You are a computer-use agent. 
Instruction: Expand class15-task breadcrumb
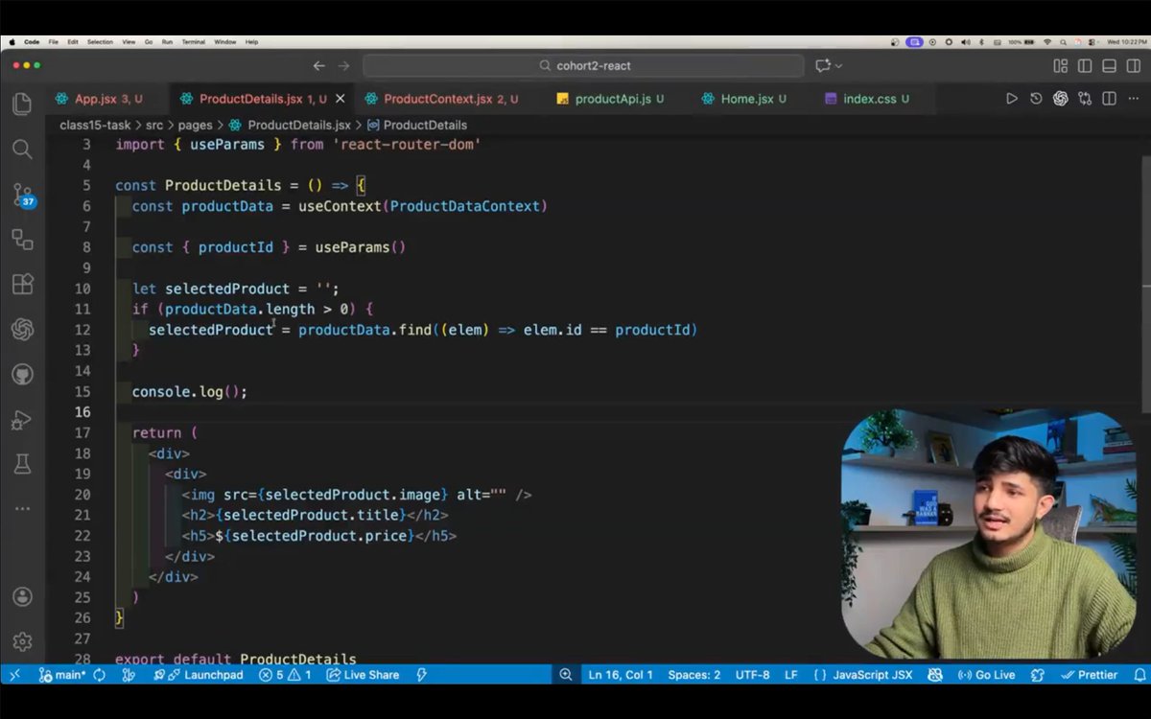pos(95,126)
